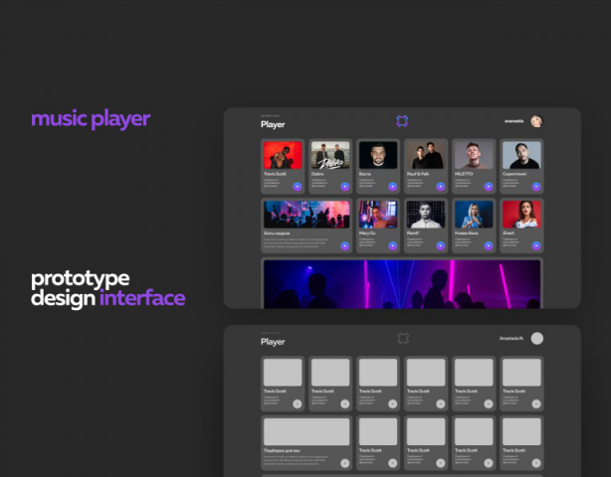This screenshot has height=477, width=611.
Task: Play the Dabro playlist
Action: [x=345, y=187]
